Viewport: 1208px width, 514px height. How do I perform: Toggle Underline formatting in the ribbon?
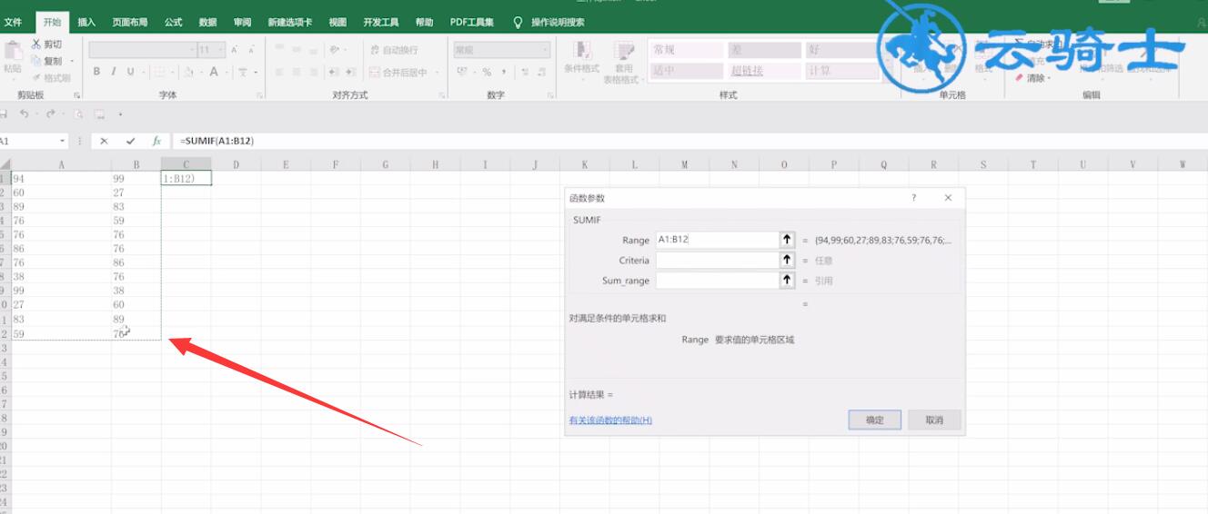130,72
